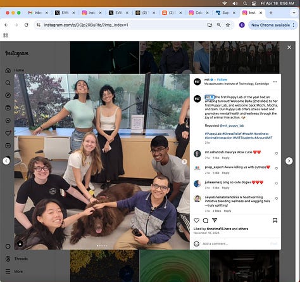Screen dimensions: 300x282
Task: Click the comment bubble icon
Action: pos(206,221)
